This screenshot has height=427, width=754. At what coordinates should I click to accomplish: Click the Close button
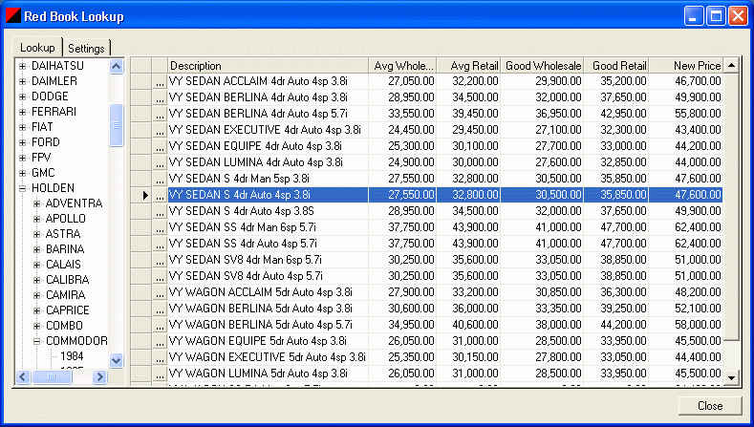pos(710,406)
